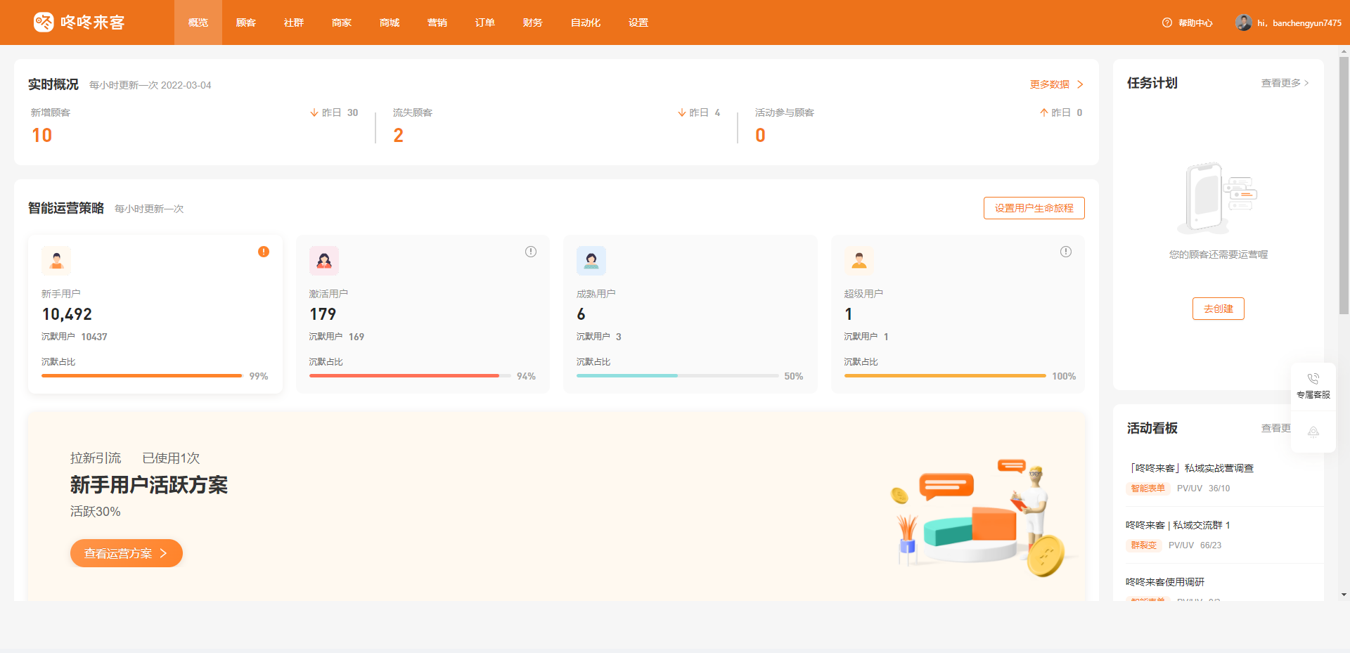This screenshot has height=653, width=1350.
Task: Click the user avatar picture
Action: 1243,22
